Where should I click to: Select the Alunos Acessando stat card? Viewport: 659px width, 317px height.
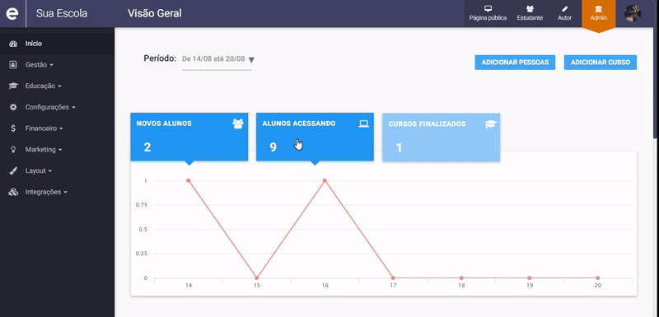(x=315, y=137)
